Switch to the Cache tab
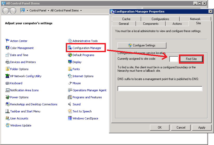 [126, 19]
